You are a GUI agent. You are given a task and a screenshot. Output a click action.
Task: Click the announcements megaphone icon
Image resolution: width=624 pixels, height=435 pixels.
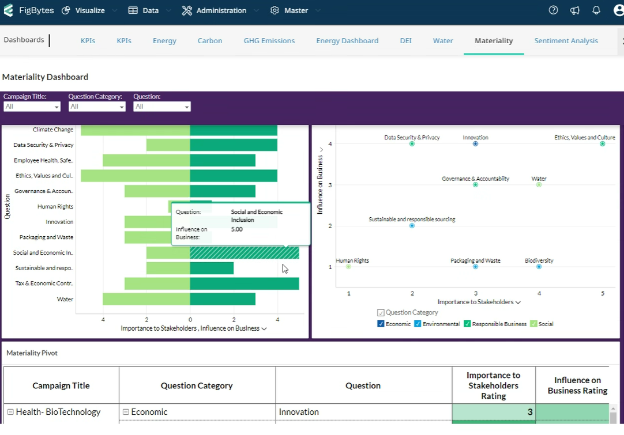(574, 10)
